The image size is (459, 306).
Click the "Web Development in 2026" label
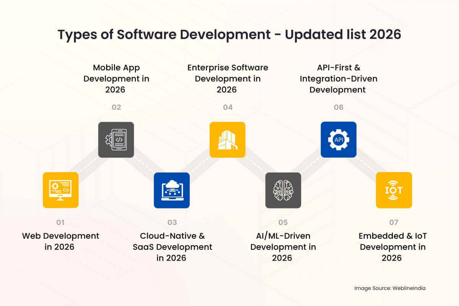60,241
